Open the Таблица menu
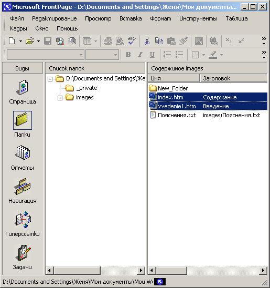The width and height of the screenshot is (270, 288). point(236,18)
